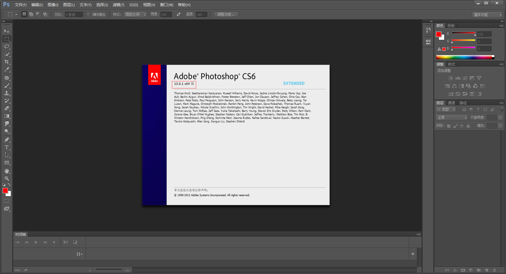This screenshot has width=506, height=274.
Task: Open the 正常 blend mode dropdown
Action: tap(452, 117)
